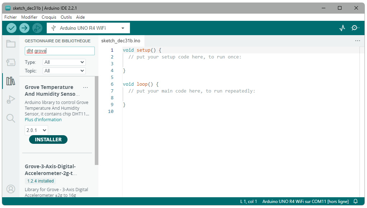Open the Search magnifier sidebar icon
This screenshot has height=208, width=367.
coord(11,118)
